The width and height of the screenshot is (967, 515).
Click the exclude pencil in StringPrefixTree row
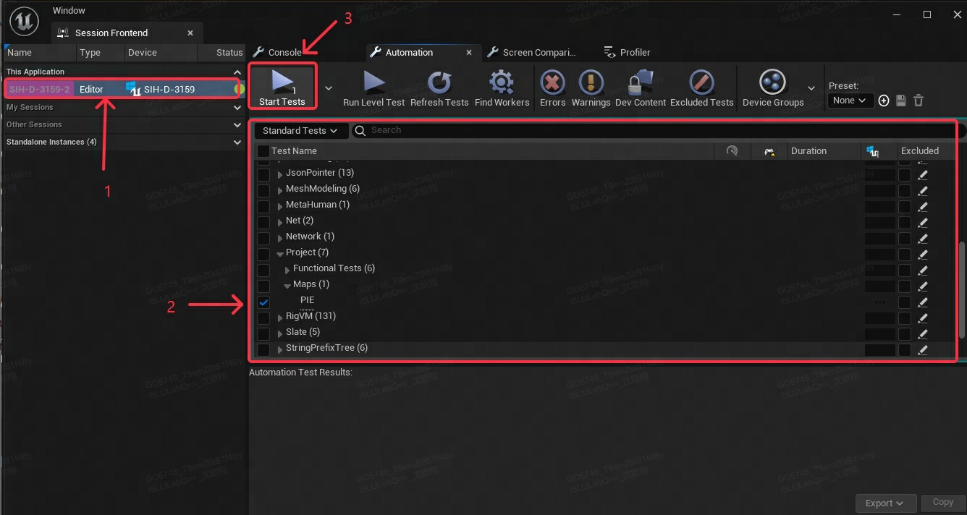click(923, 349)
